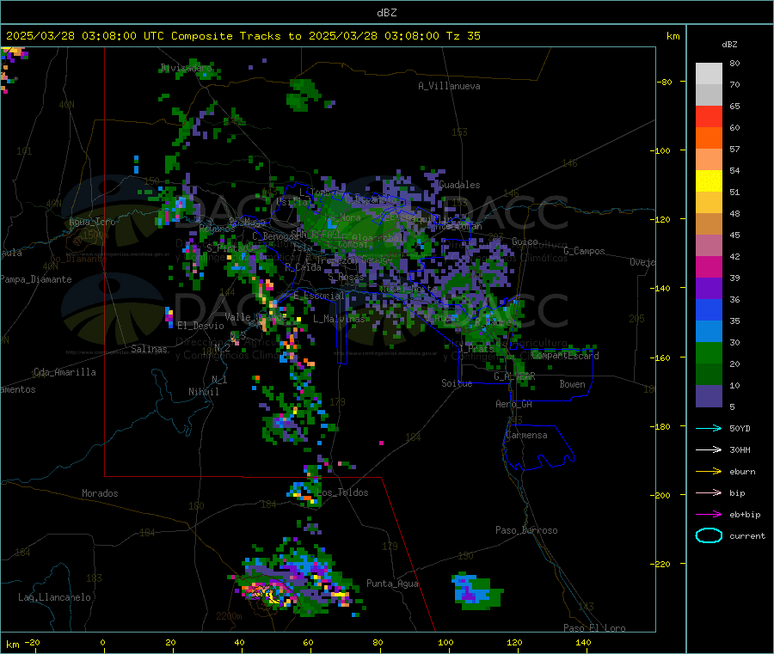Click the A_Villanueva map label
Viewport: 774px width, 654px height.
click(449, 86)
